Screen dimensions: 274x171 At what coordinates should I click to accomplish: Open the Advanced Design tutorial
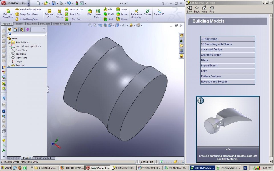coord(228,50)
